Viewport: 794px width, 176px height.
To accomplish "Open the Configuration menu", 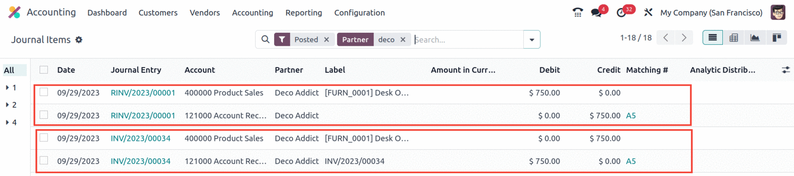I will click(x=359, y=13).
